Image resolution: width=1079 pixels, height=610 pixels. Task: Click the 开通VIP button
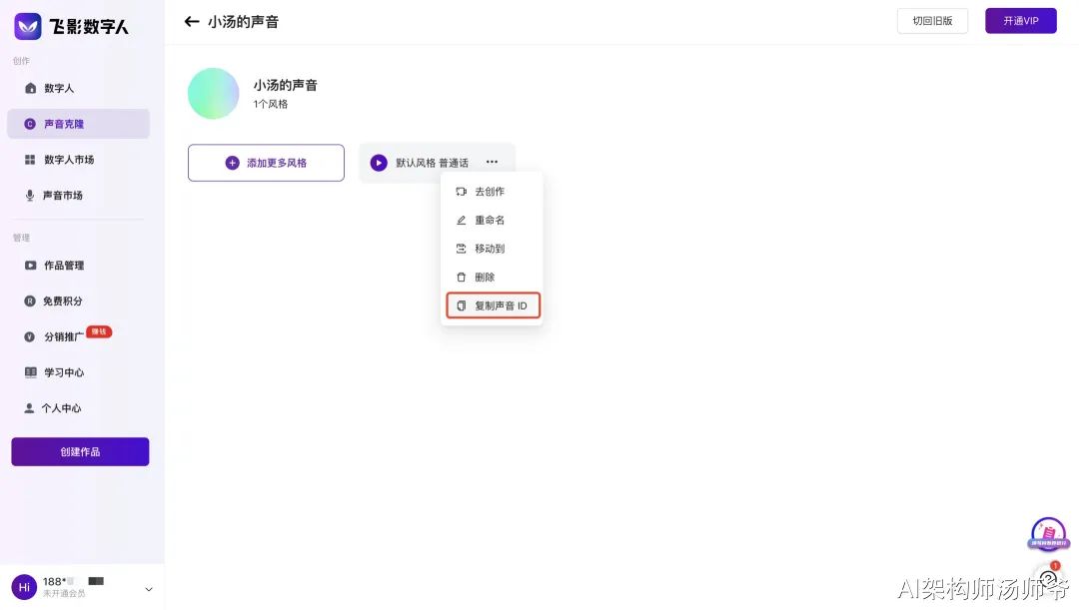click(x=1020, y=21)
